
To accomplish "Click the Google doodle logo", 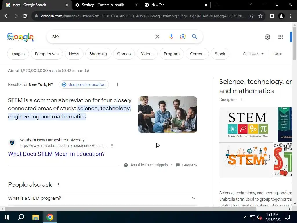I will point(20,37).
